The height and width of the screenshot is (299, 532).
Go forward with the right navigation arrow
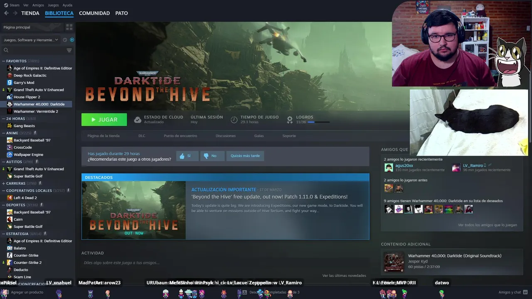pos(15,13)
